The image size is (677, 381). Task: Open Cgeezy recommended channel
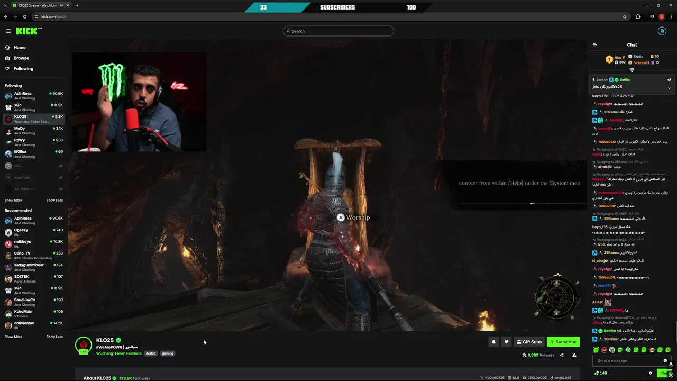[x=34, y=232]
